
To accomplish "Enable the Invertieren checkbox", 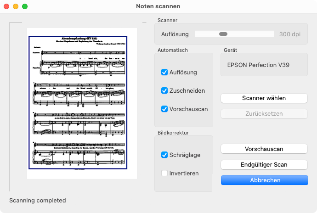I will coord(164,174).
